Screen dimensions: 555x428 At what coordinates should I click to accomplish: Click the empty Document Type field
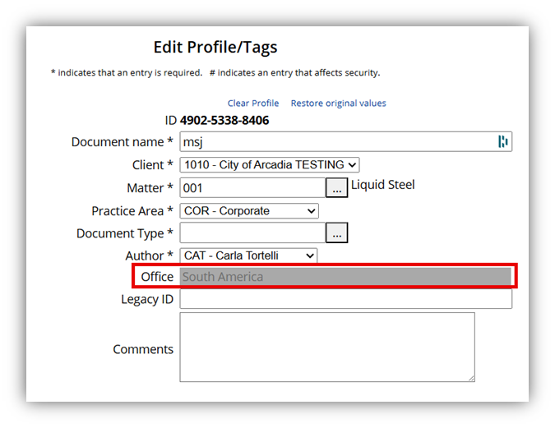coord(252,233)
